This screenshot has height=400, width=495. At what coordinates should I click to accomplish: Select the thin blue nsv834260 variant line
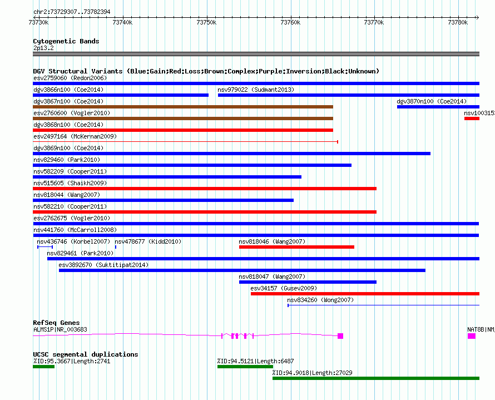pyautogui.click(x=384, y=305)
